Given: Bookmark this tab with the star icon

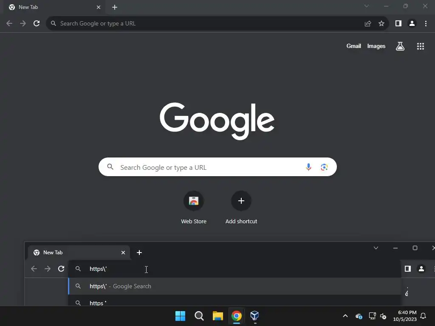Looking at the screenshot, I should tap(381, 24).
